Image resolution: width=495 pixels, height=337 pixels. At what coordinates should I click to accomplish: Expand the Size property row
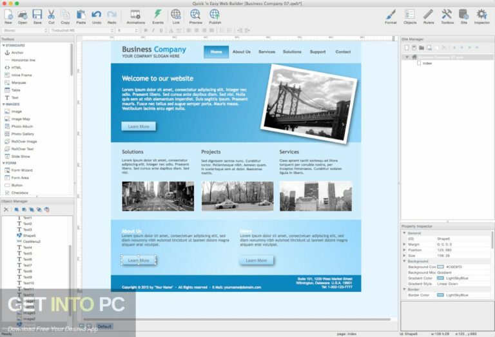404,256
